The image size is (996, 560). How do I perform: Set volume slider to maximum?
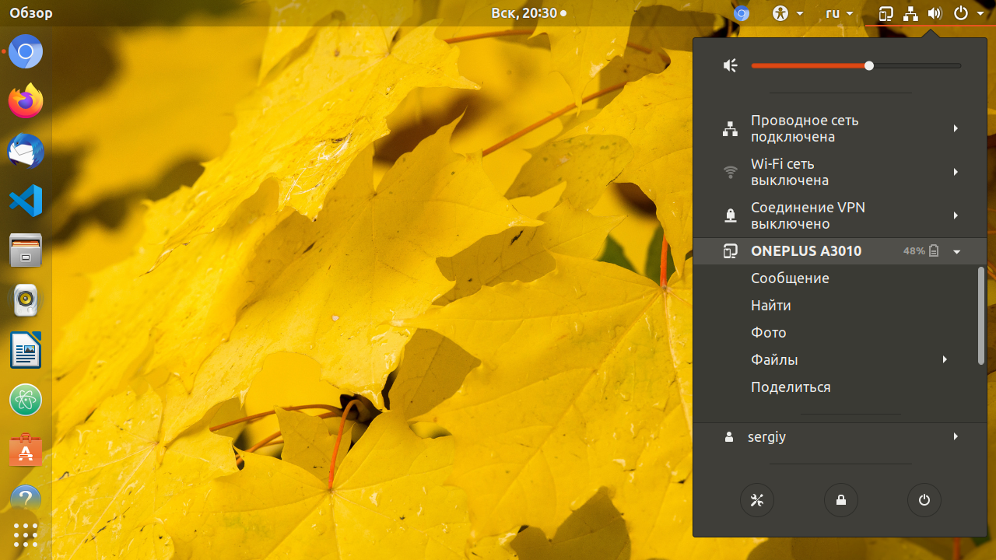961,66
